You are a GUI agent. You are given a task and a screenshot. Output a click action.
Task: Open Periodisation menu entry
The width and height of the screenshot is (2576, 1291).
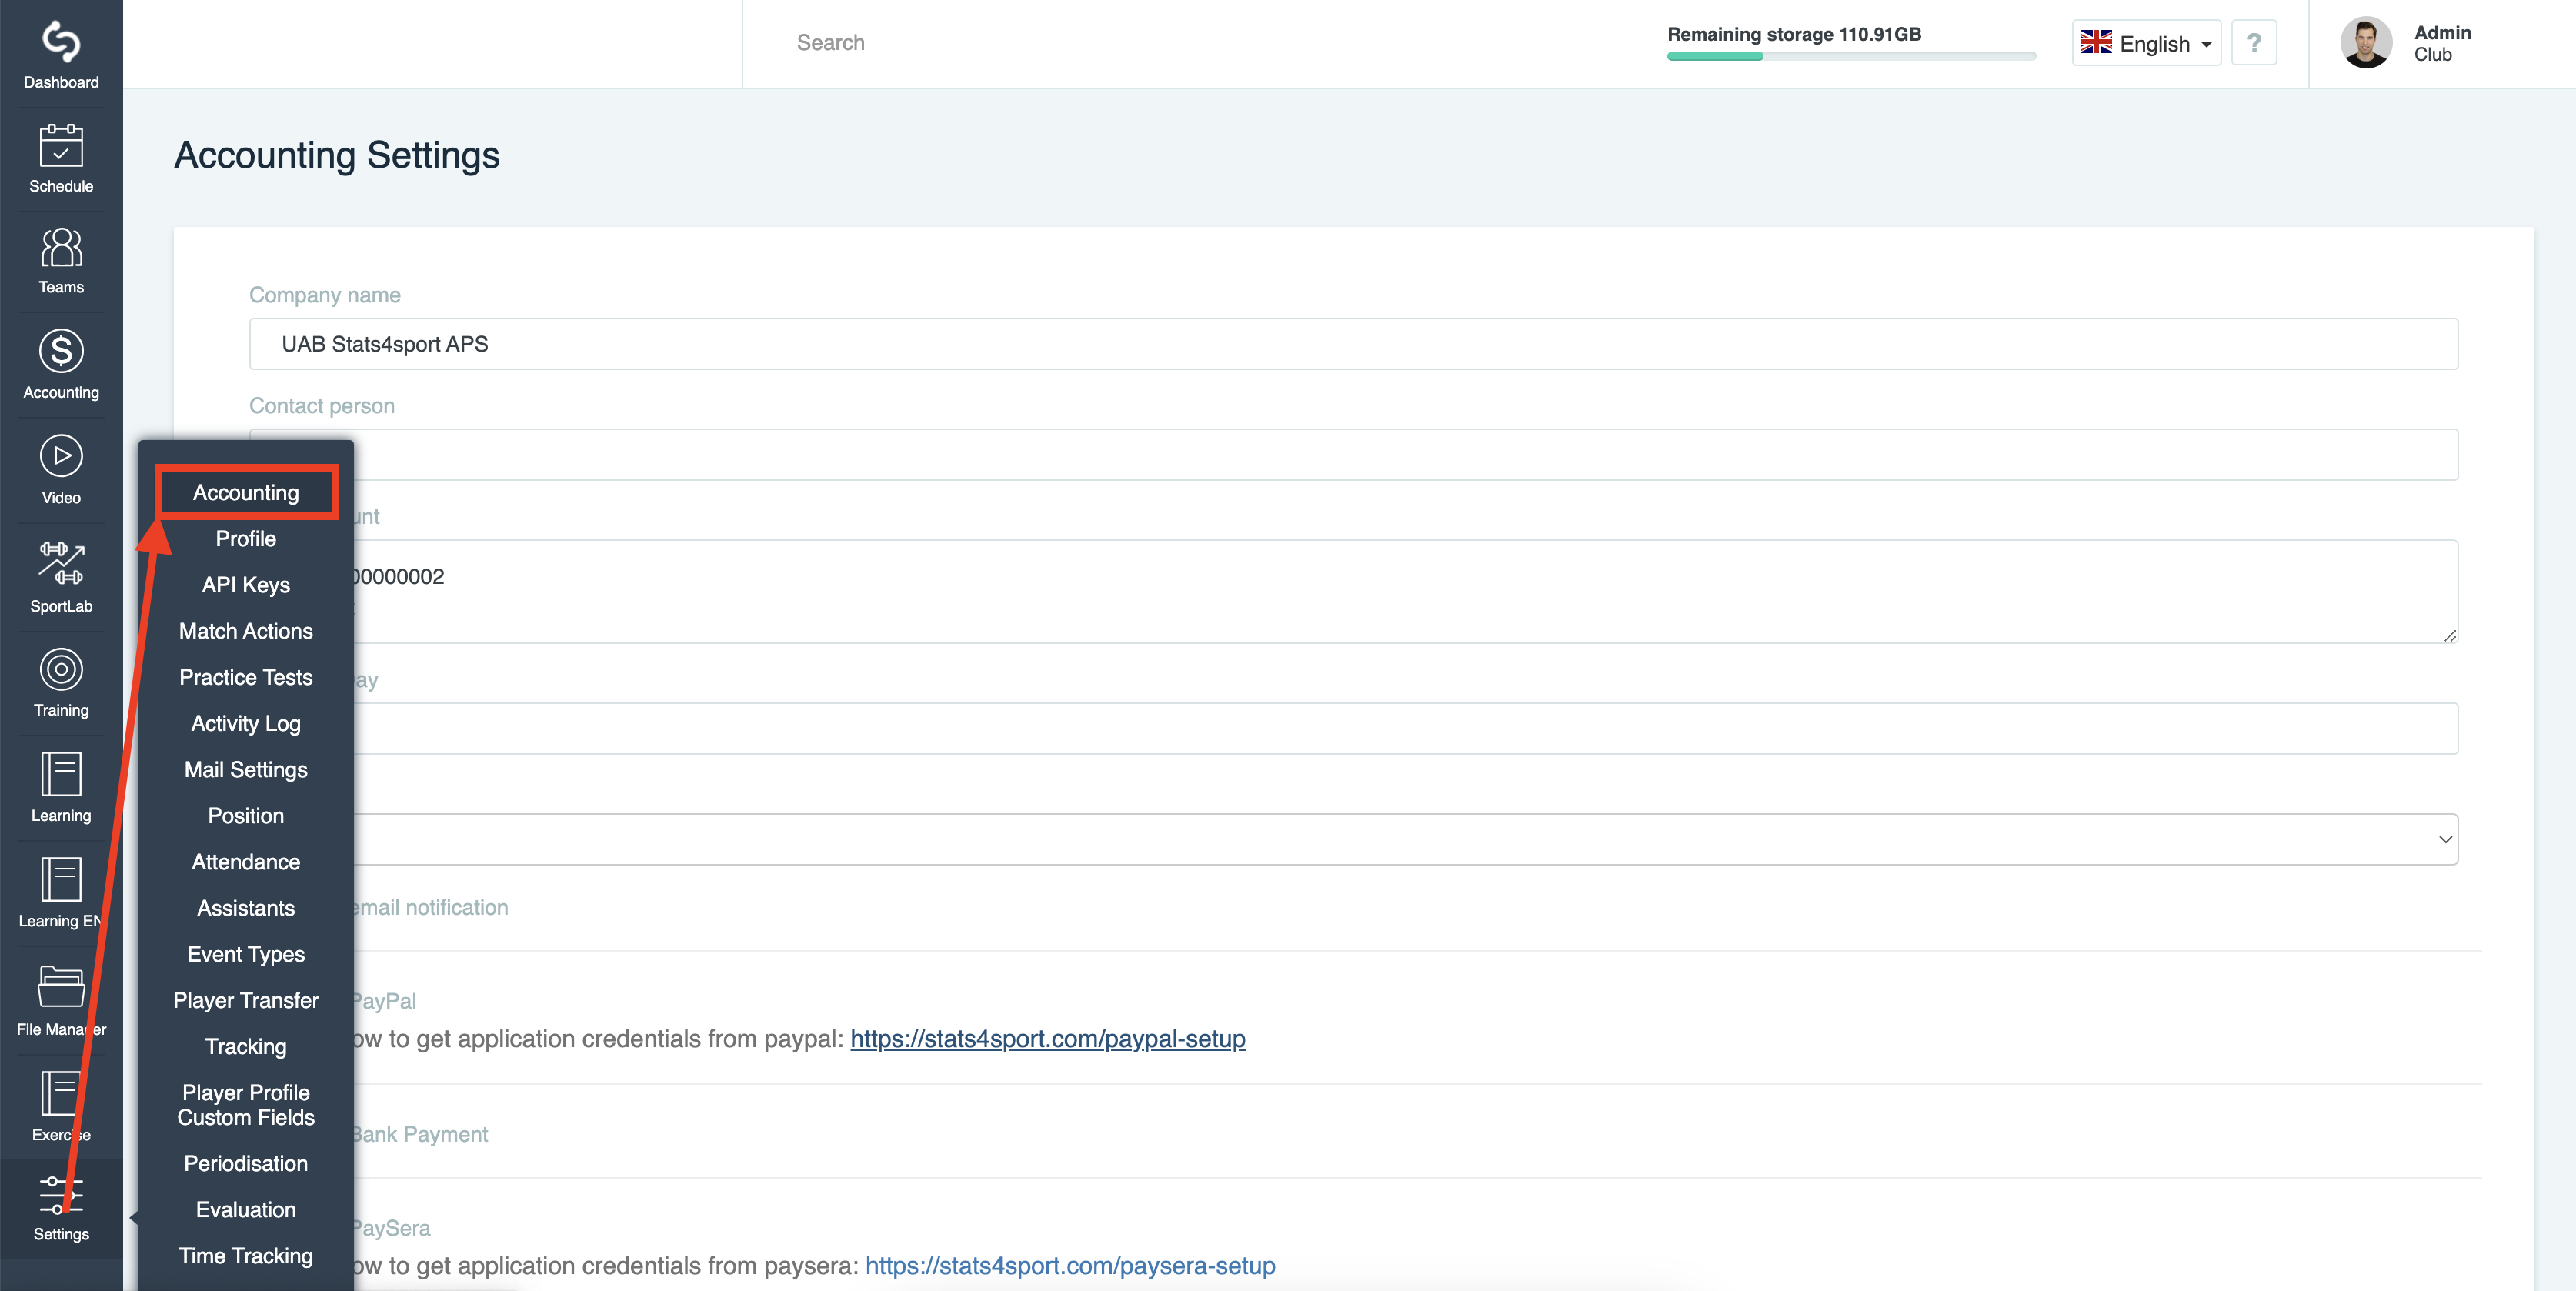coord(246,1163)
